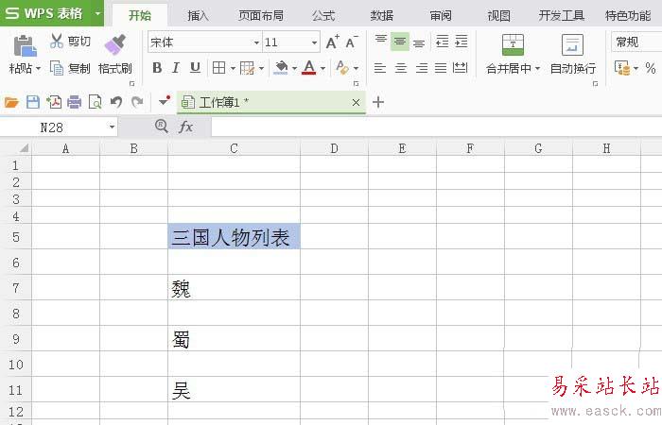Expand the Paste options arrow
This screenshot has width=662, height=425.
[x=38, y=68]
